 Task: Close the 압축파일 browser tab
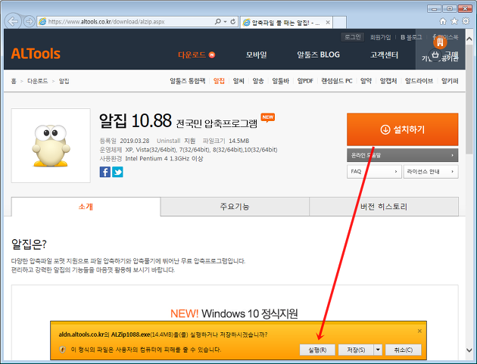tap(328, 22)
